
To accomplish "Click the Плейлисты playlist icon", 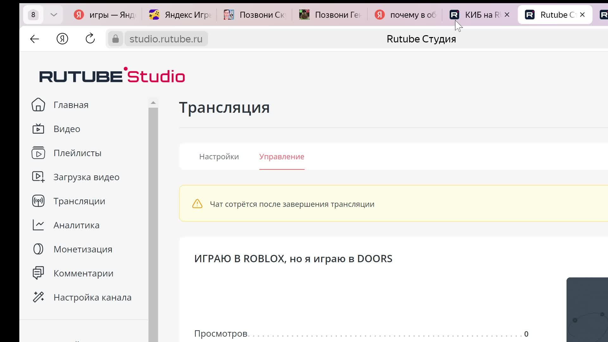I will pyautogui.click(x=38, y=153).
